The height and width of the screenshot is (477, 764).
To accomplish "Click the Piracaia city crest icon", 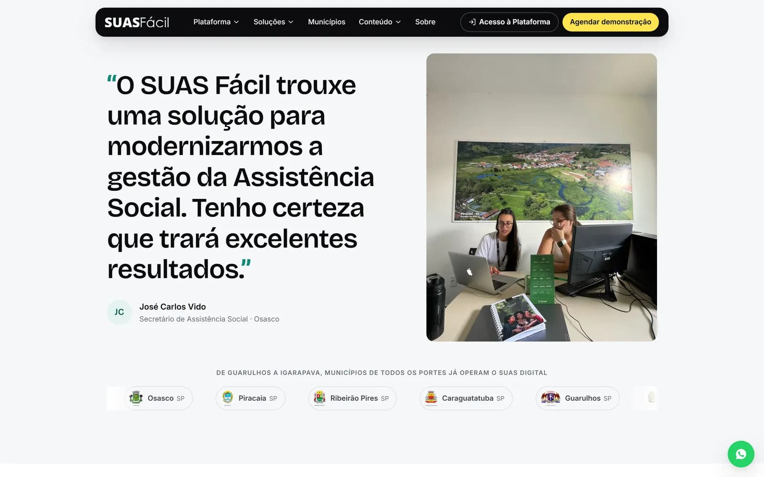I will click(227, 398).
